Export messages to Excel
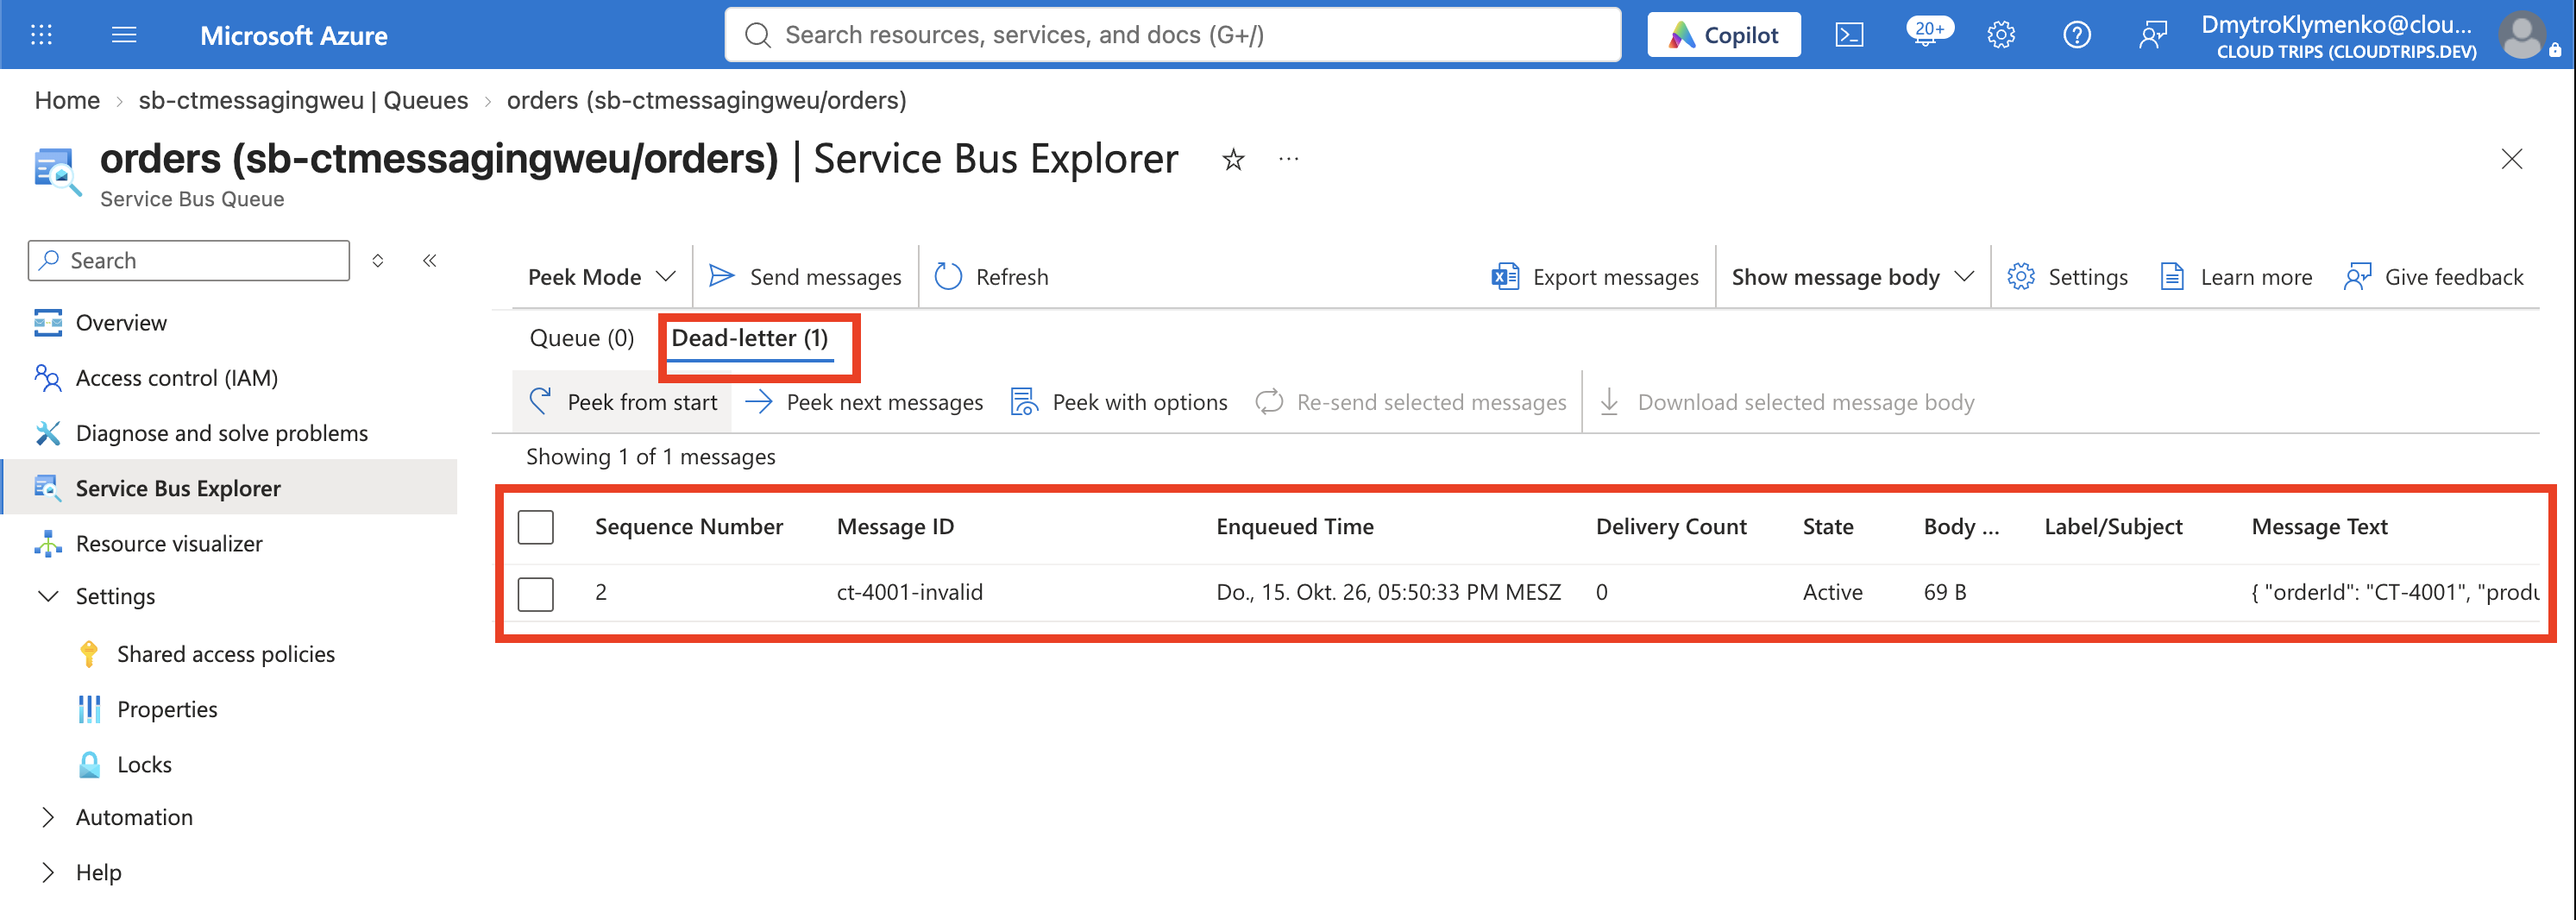The image size is (2576, 920). point(1595,277)
